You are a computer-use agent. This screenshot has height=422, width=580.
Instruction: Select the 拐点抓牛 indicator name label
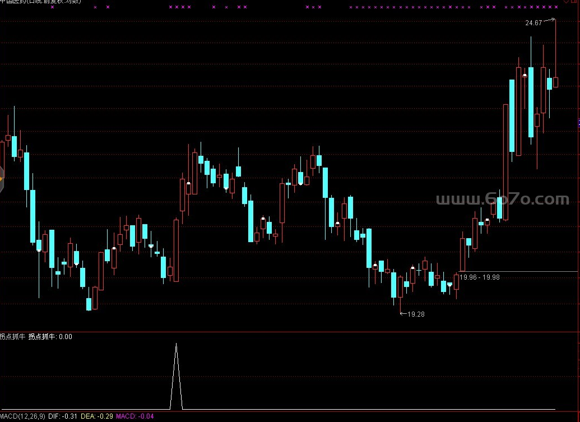tap(12, 337)
